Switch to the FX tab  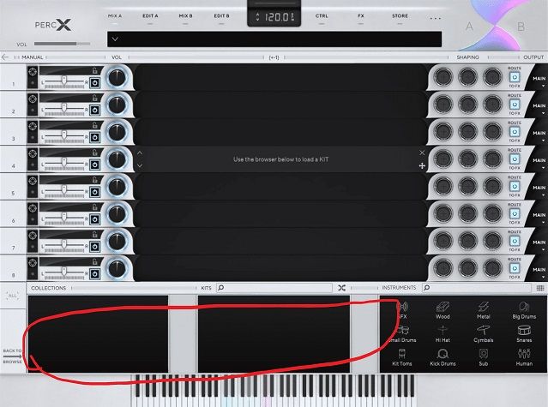(361, 16)
